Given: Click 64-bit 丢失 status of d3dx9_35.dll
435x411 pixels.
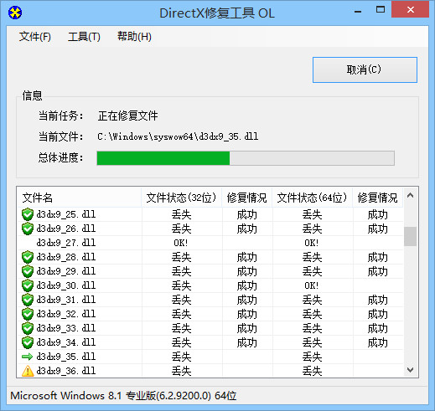Looking at the screenshot, I should (x=313, y=357).
